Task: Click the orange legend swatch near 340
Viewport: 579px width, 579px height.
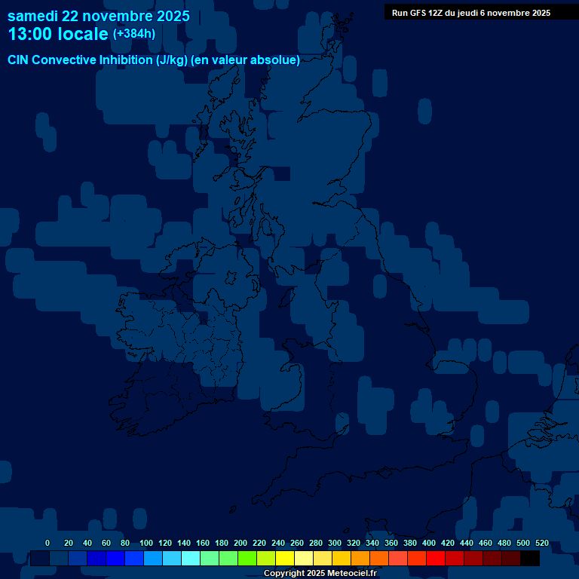Action: 379,559
